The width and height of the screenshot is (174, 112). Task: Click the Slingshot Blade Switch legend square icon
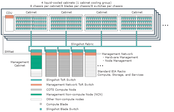[41, 109]
